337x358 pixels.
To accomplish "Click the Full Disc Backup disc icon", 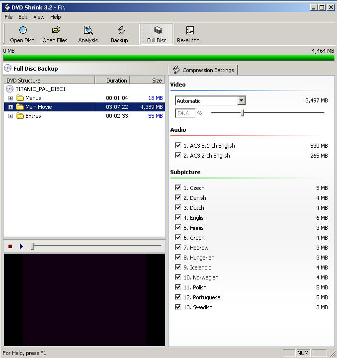I will pos(8,68).
